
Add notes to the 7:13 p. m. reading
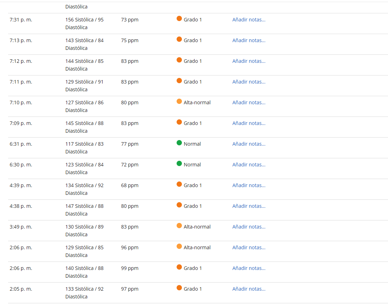(x=249, y=40)
